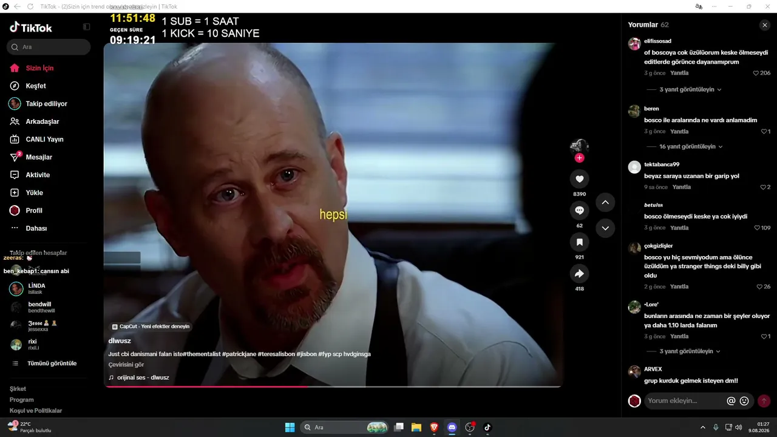Open Discord from the taskbar
Screen dimensions: 777x437
[x=452, y=427]
